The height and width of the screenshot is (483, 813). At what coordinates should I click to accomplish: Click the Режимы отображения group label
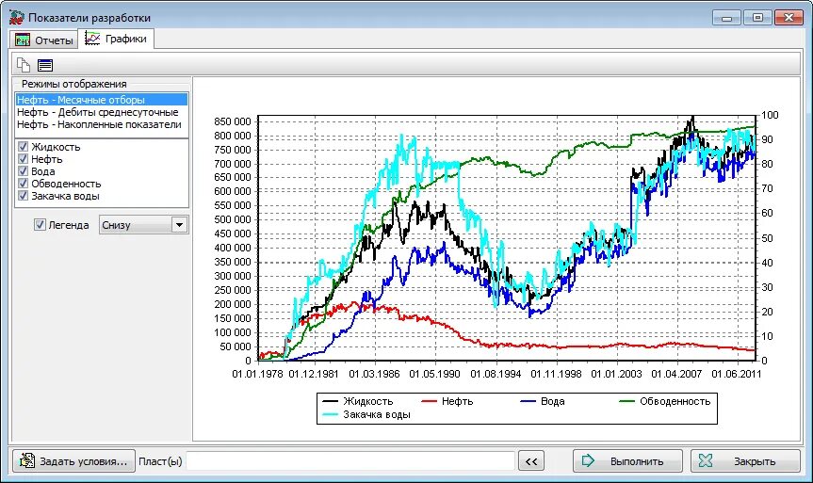coord(73,84)
